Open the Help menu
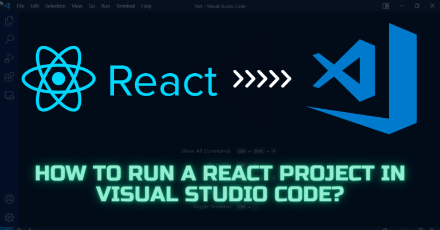This screenshot has height=230, width=440. tap(147, 6)
